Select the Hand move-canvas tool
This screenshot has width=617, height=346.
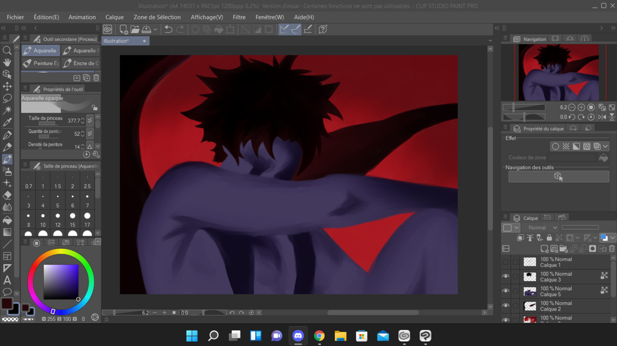click(7, 62)
